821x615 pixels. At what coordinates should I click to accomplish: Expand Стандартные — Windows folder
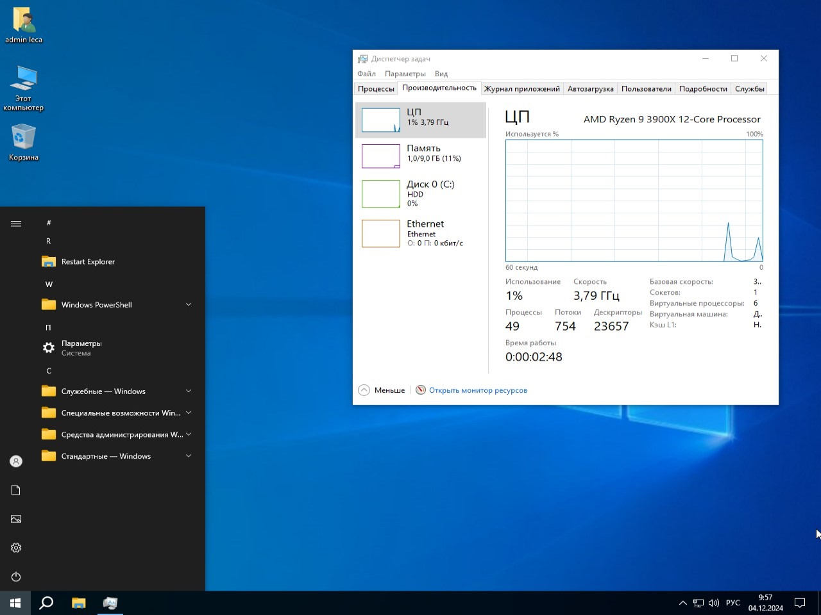point(115,456)
